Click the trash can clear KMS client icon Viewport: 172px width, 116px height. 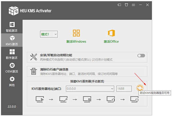click(x=34, y=71)
